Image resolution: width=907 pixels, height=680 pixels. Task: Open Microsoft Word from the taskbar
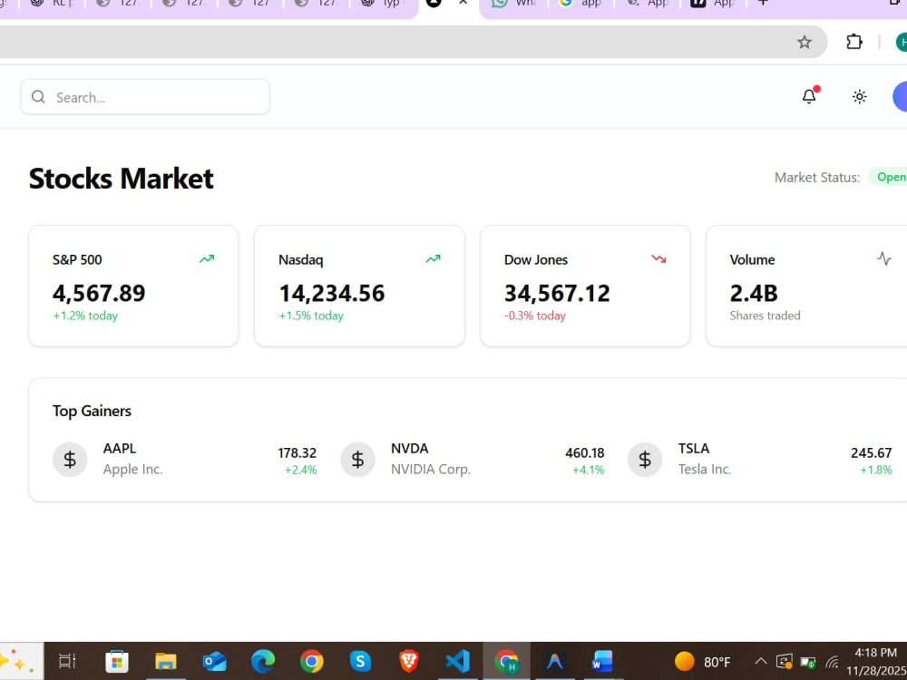(x=602, y=661)
